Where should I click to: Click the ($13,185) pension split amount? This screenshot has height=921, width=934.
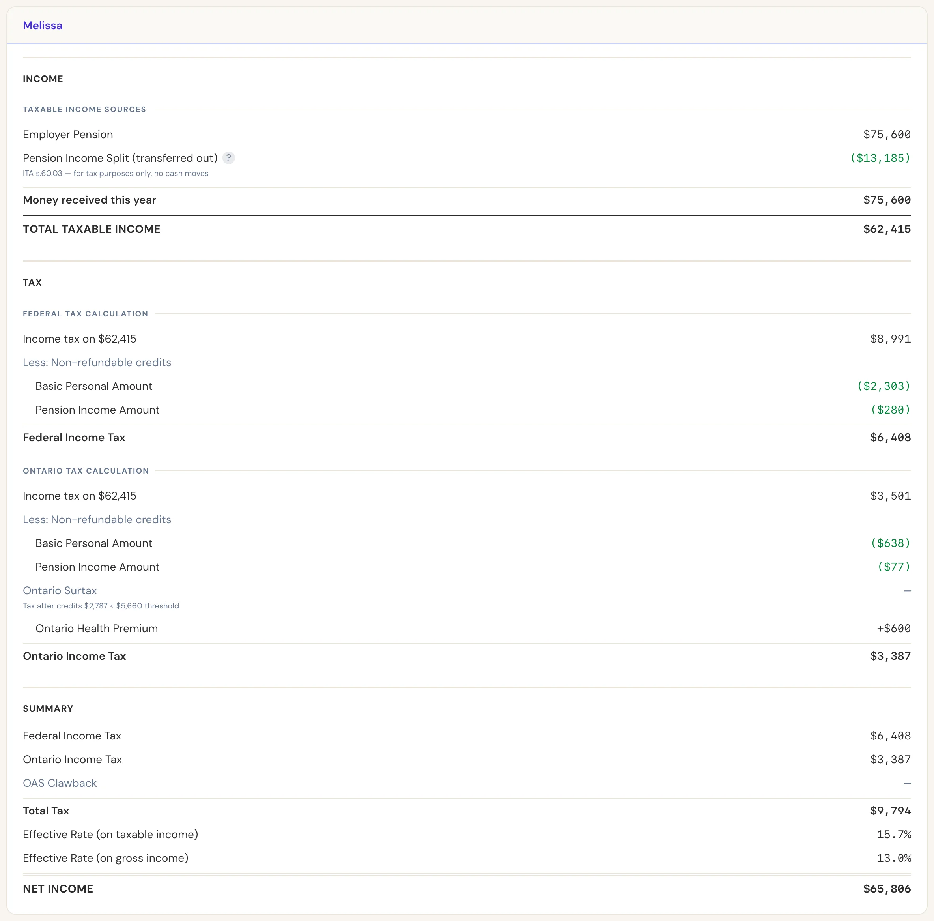(880, 158)
